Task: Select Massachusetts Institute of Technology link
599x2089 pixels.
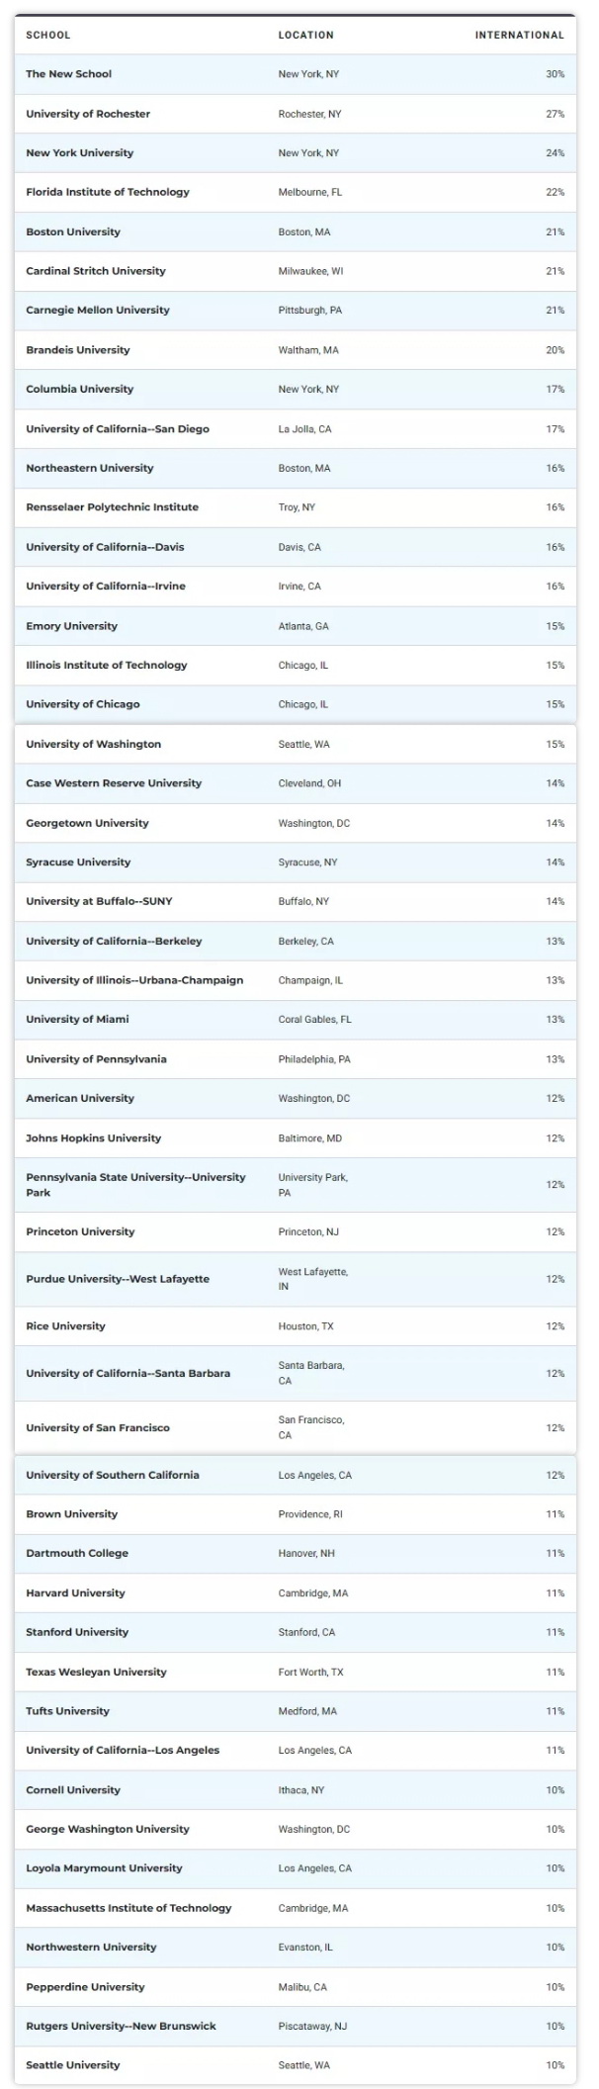Action: pos(128,1908)
